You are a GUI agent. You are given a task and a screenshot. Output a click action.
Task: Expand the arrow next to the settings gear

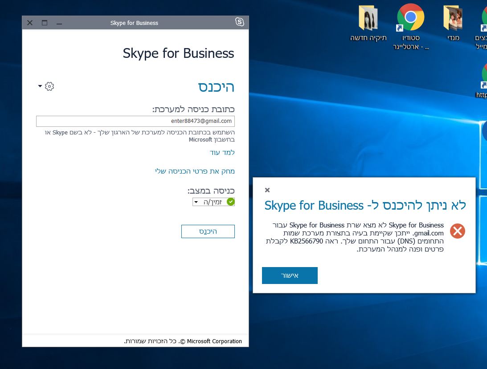(x=40, y=86)
